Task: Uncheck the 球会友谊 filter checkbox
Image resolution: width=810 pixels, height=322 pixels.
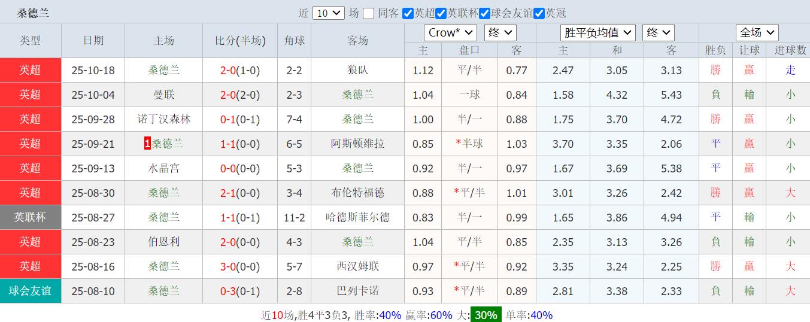Action: 485,13
